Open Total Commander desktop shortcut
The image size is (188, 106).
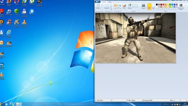tap(24, 13)
